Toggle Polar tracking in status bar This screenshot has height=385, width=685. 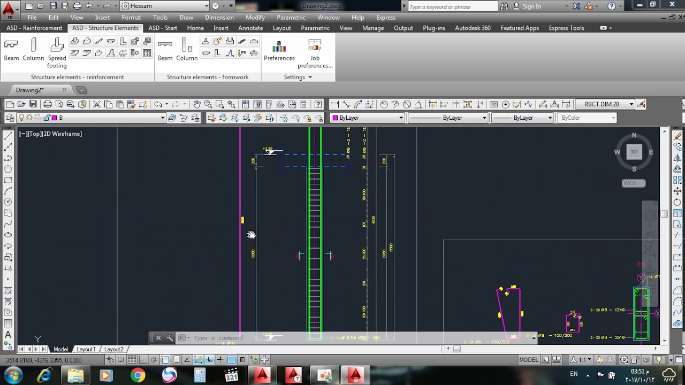[154, 360]
